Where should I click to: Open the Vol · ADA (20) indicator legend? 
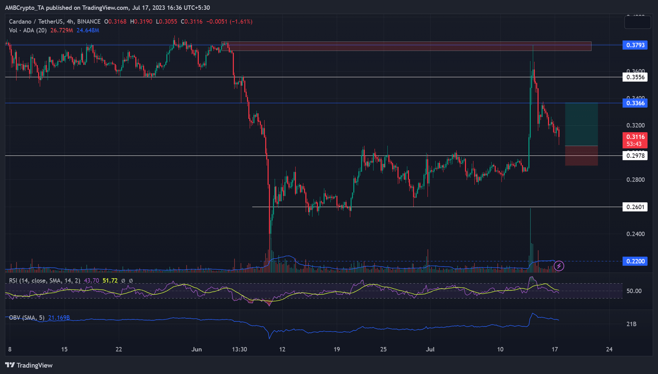28,30
